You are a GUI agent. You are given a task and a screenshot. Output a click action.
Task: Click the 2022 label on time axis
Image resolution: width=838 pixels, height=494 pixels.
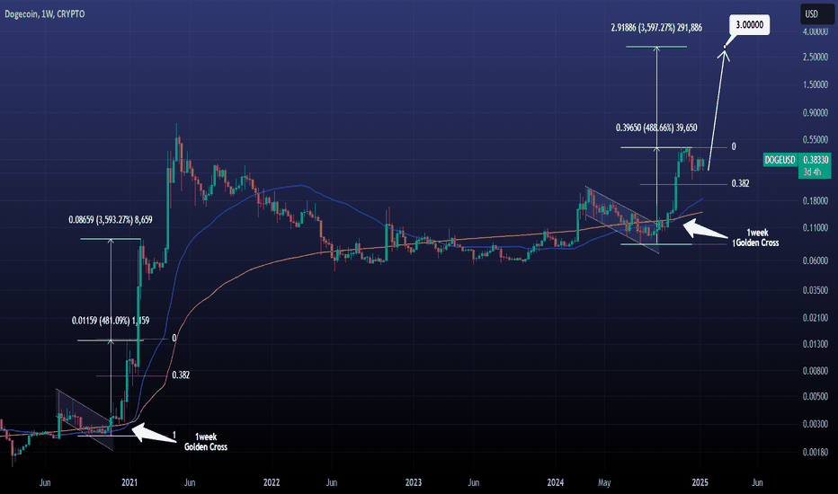272,482
